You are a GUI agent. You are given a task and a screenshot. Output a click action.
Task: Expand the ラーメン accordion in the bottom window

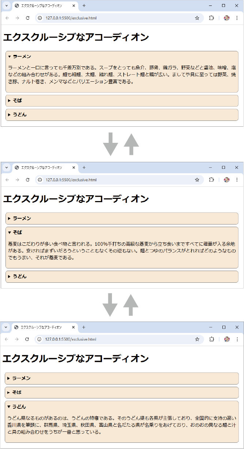tap(21, 378)
